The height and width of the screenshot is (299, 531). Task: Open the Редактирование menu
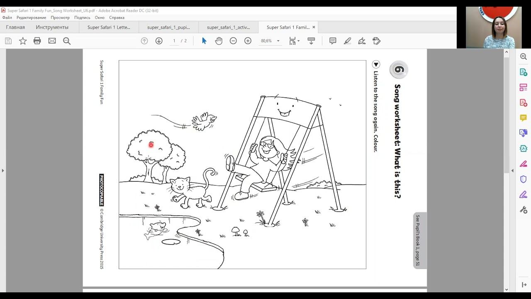point(32,18)
